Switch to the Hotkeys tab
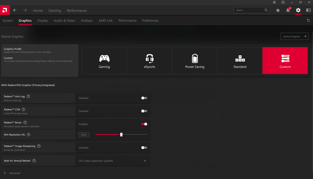 [87, 21]
